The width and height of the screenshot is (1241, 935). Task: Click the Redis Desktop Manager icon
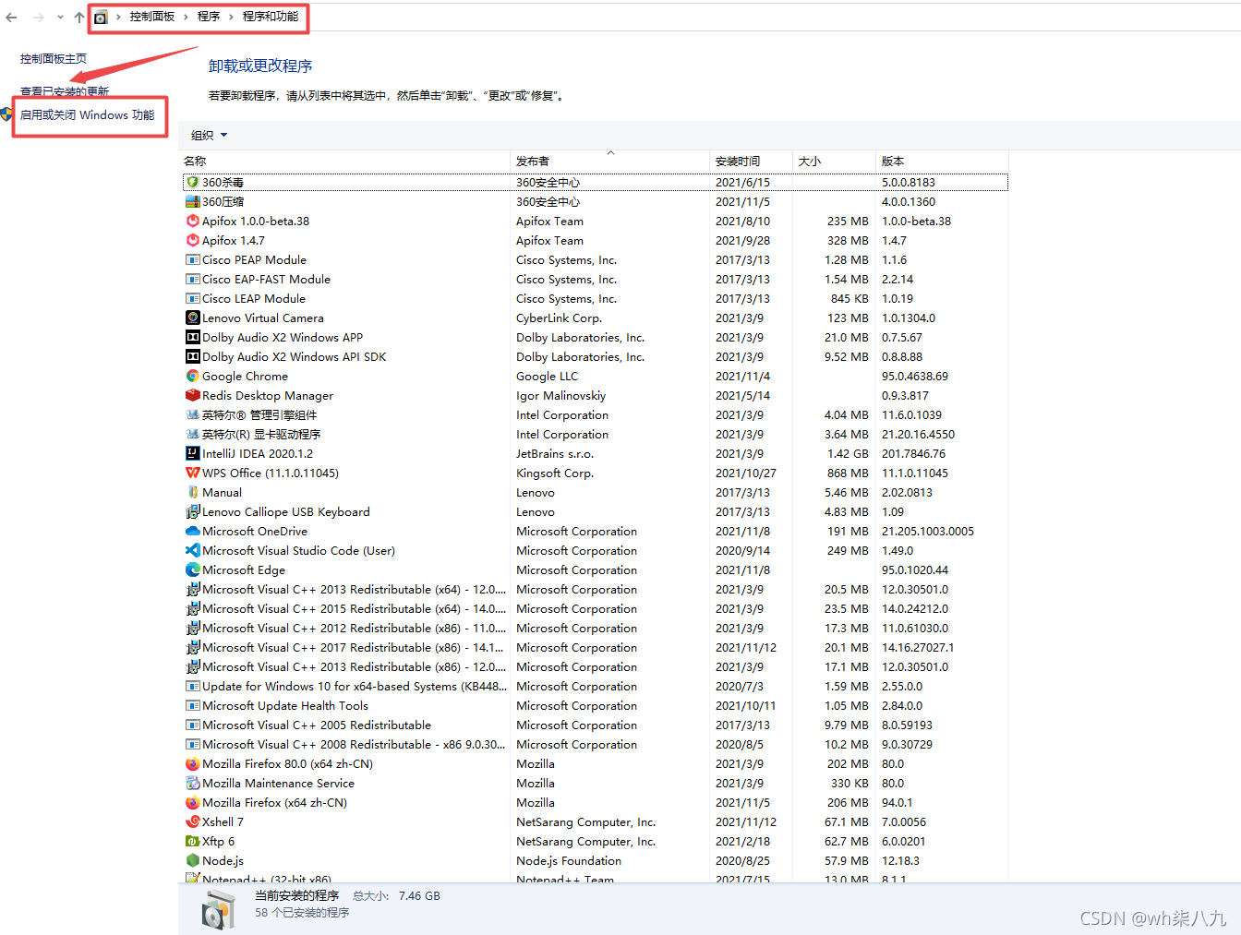click(193, 395)
